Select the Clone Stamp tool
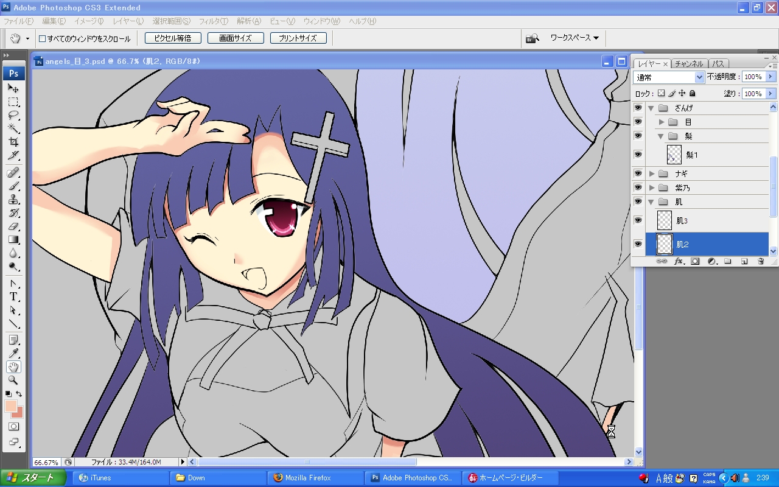 click(13, 200)
